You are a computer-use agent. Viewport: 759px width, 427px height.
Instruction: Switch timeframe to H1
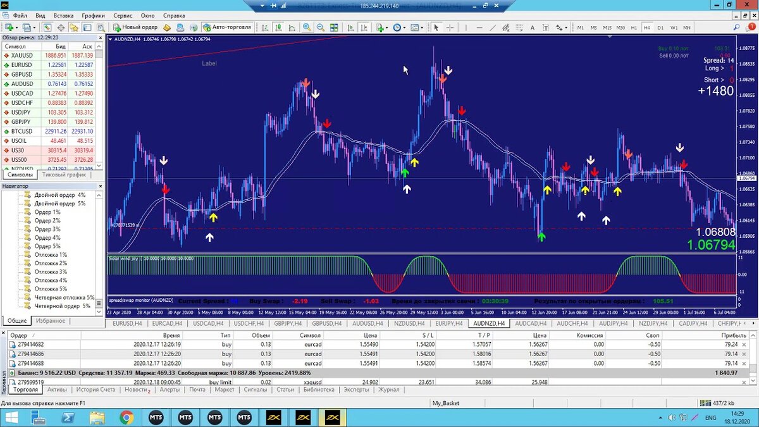[x=634, y=27]
